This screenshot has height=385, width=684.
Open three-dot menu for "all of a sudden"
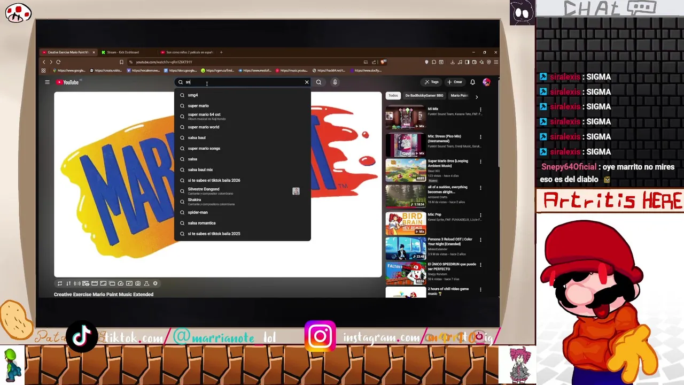480,188
